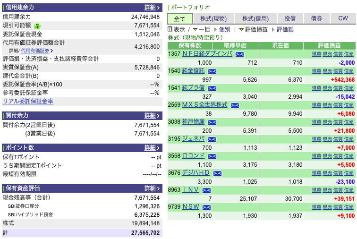This screenshot has height=239, width=357.
Task: Open the 投信 tab
Action: click(290, 19)
